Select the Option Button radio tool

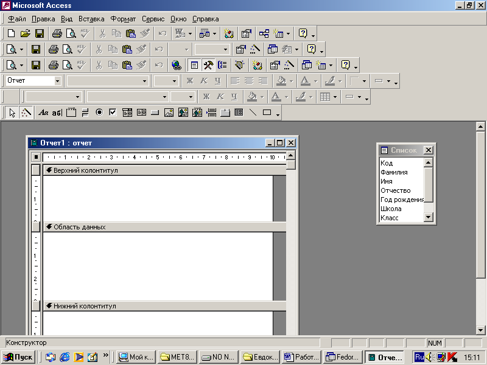tap(99, 113)
